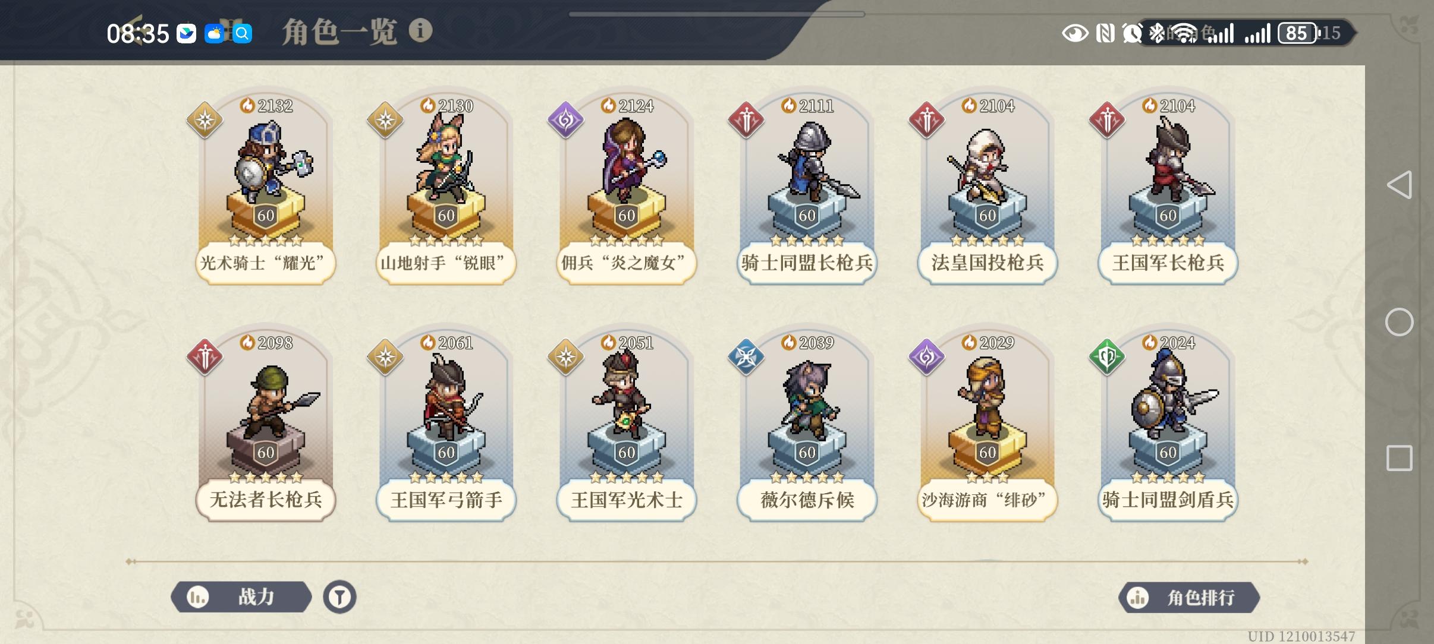The width and height of the screenshot is (1434, 644).
Task: Tap the Android home circle button
Action: click(1400, 322)
